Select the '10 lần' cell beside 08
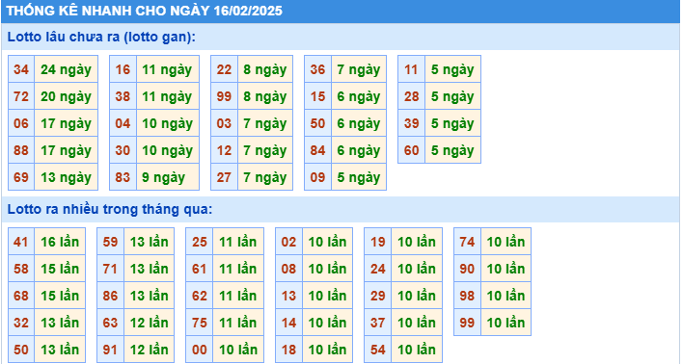This screenshot has width=683, height=364. pyautogui.click(x=328, y=269)
